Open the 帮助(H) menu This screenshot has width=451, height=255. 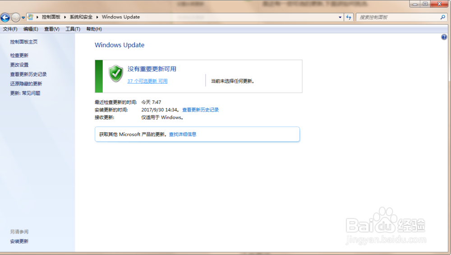[x=94, y=29]
